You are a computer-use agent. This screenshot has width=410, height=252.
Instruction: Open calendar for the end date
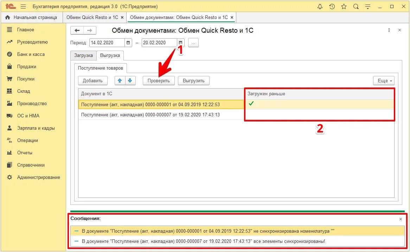click(181, 43)
